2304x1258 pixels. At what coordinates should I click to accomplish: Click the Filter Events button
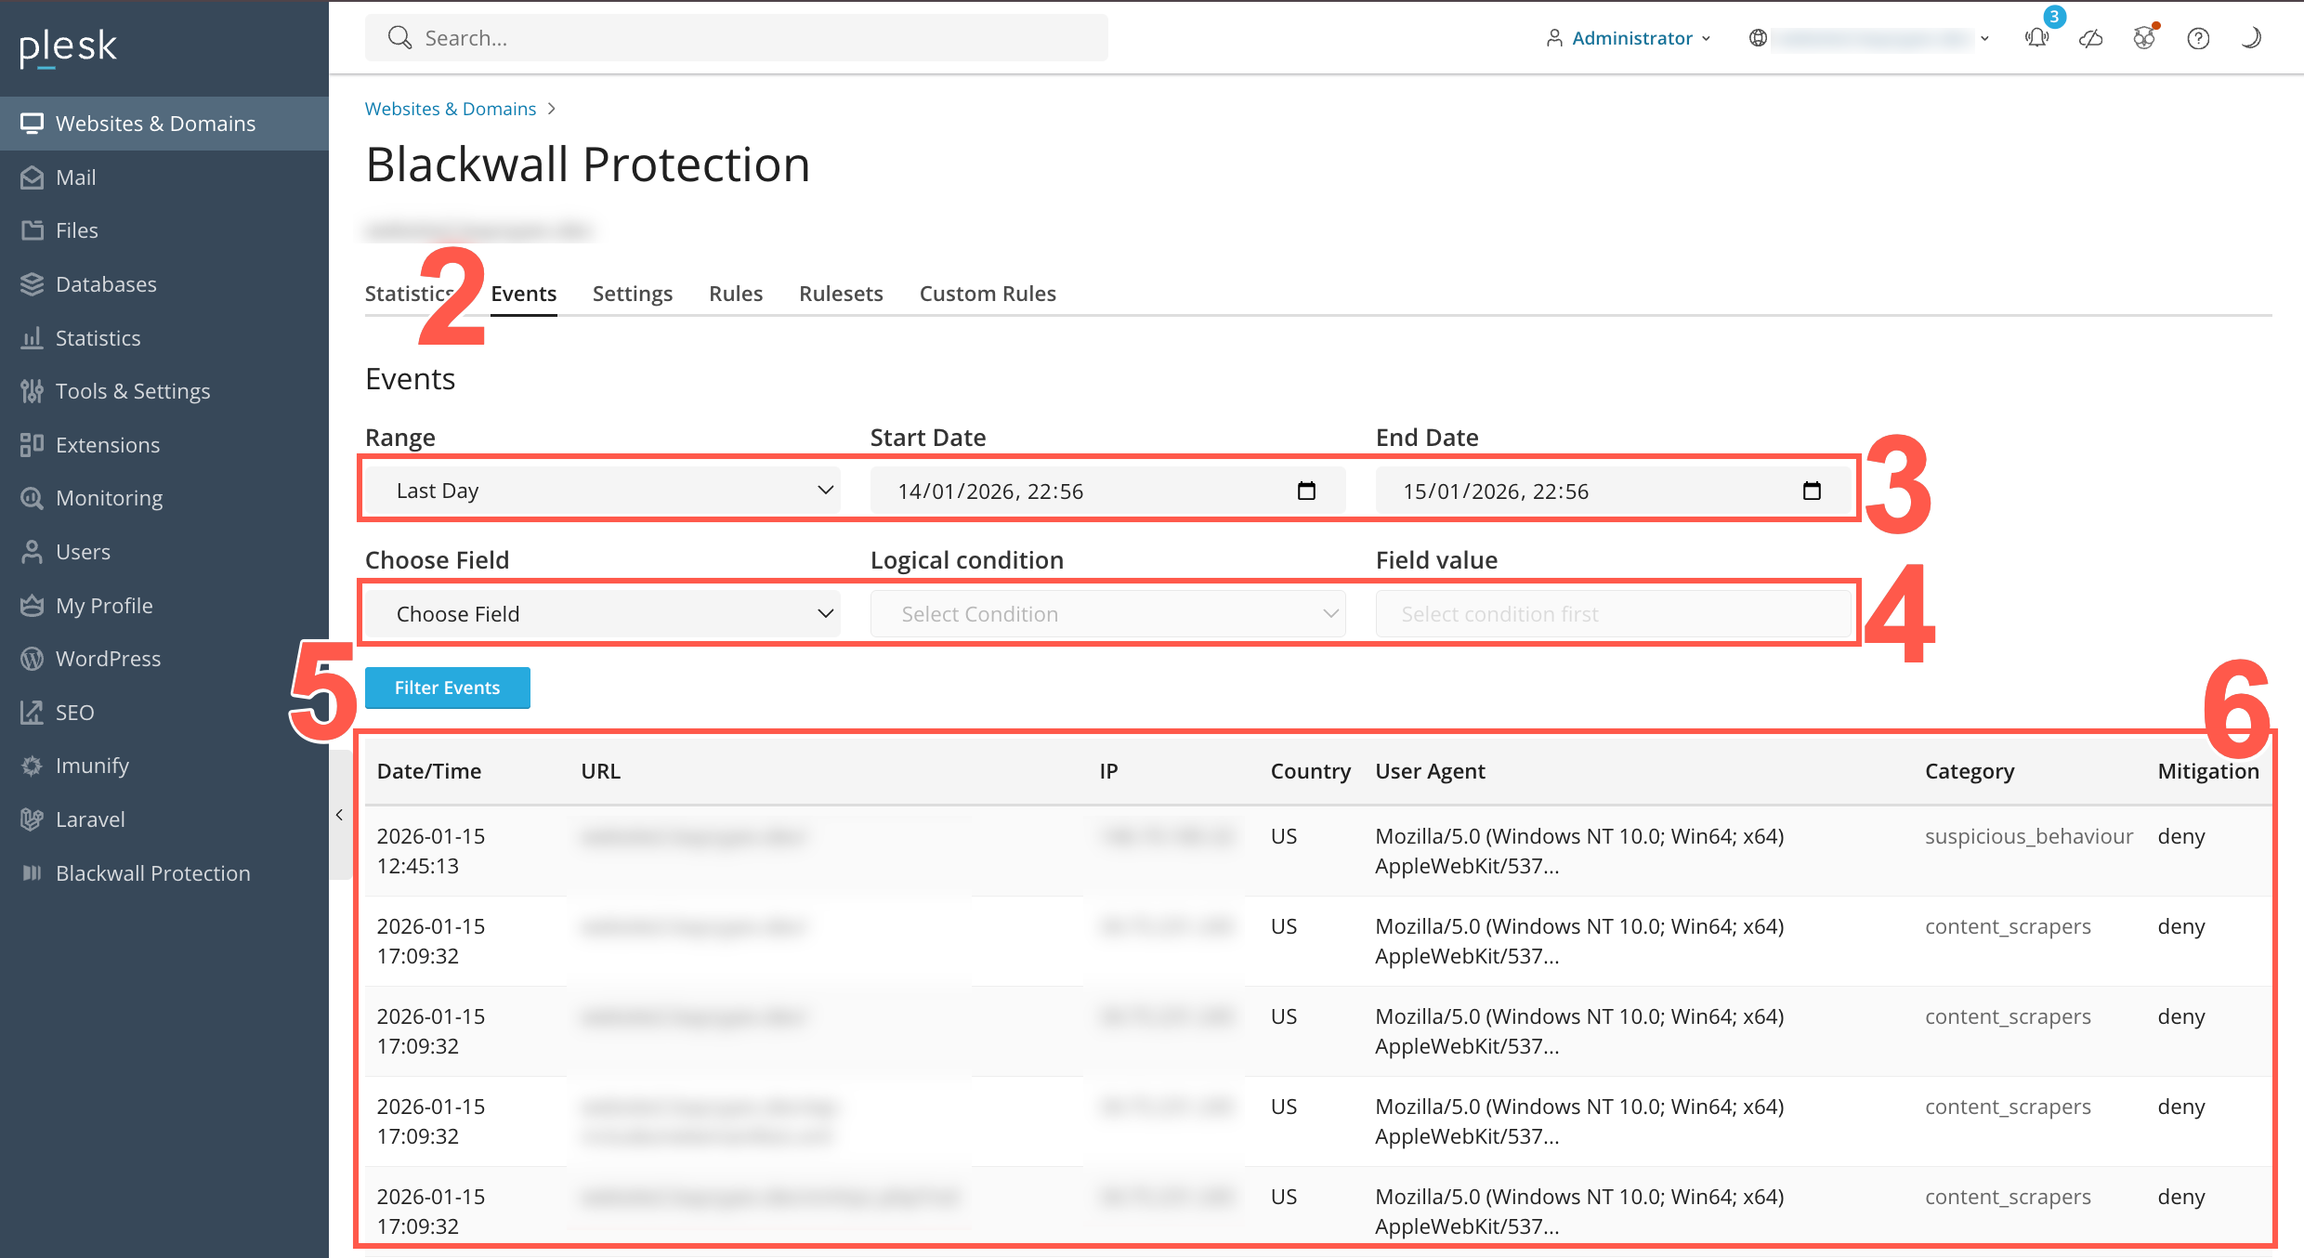447,688
